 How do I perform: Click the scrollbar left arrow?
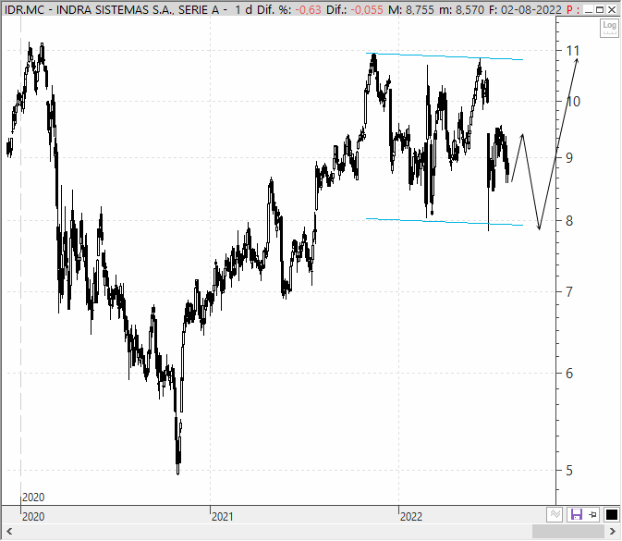(9, 531)
